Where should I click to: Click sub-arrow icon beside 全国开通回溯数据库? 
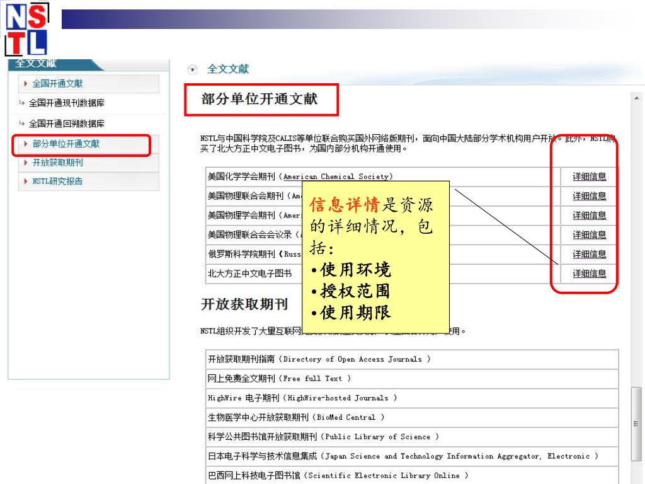point(22,123)
